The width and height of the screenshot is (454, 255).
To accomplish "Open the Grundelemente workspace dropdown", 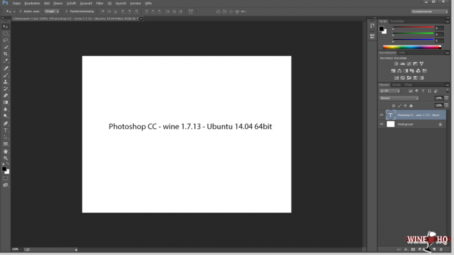I will click(x=429, y=11).
